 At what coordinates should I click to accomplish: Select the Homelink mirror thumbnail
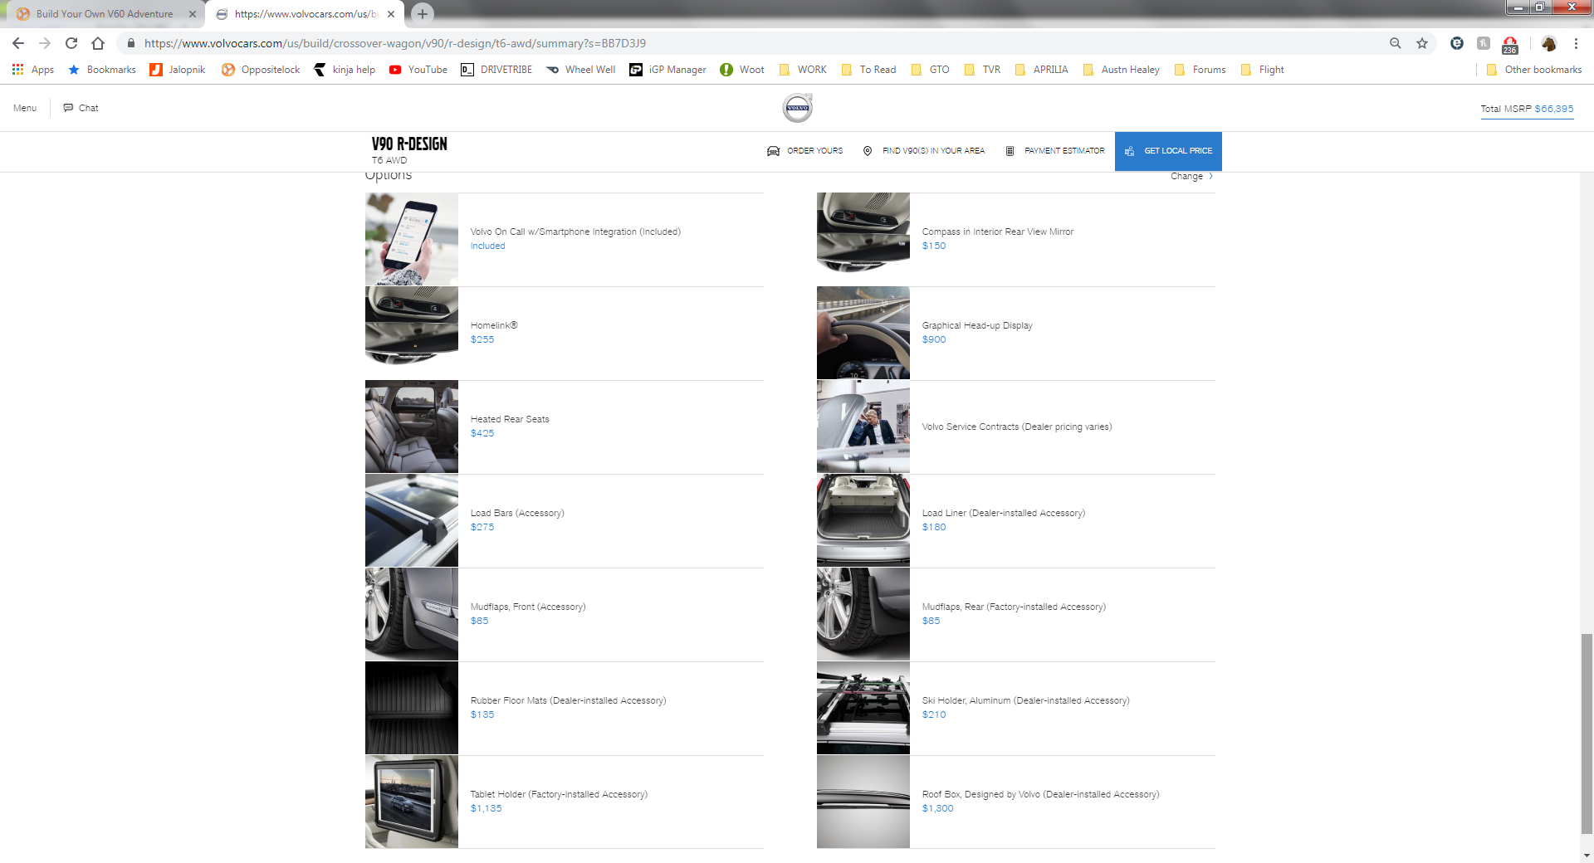click(412, 333)
